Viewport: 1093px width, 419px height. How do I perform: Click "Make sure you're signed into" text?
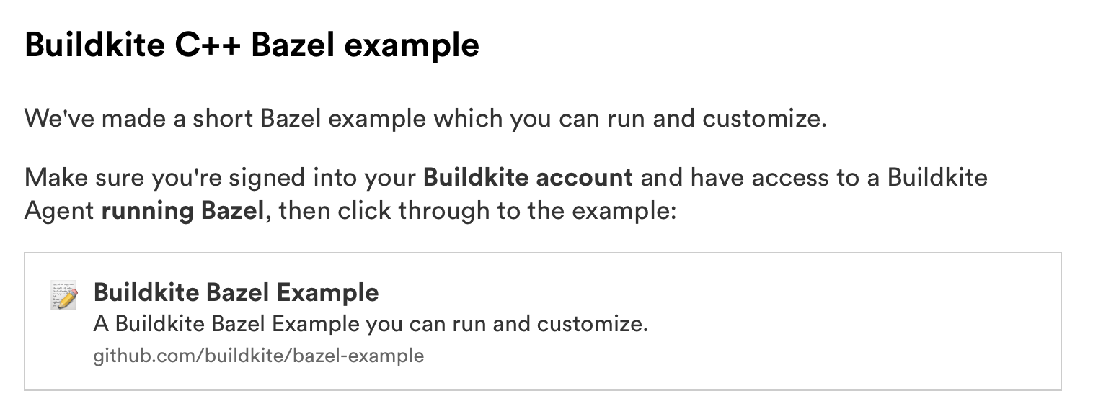coord(220,177)
